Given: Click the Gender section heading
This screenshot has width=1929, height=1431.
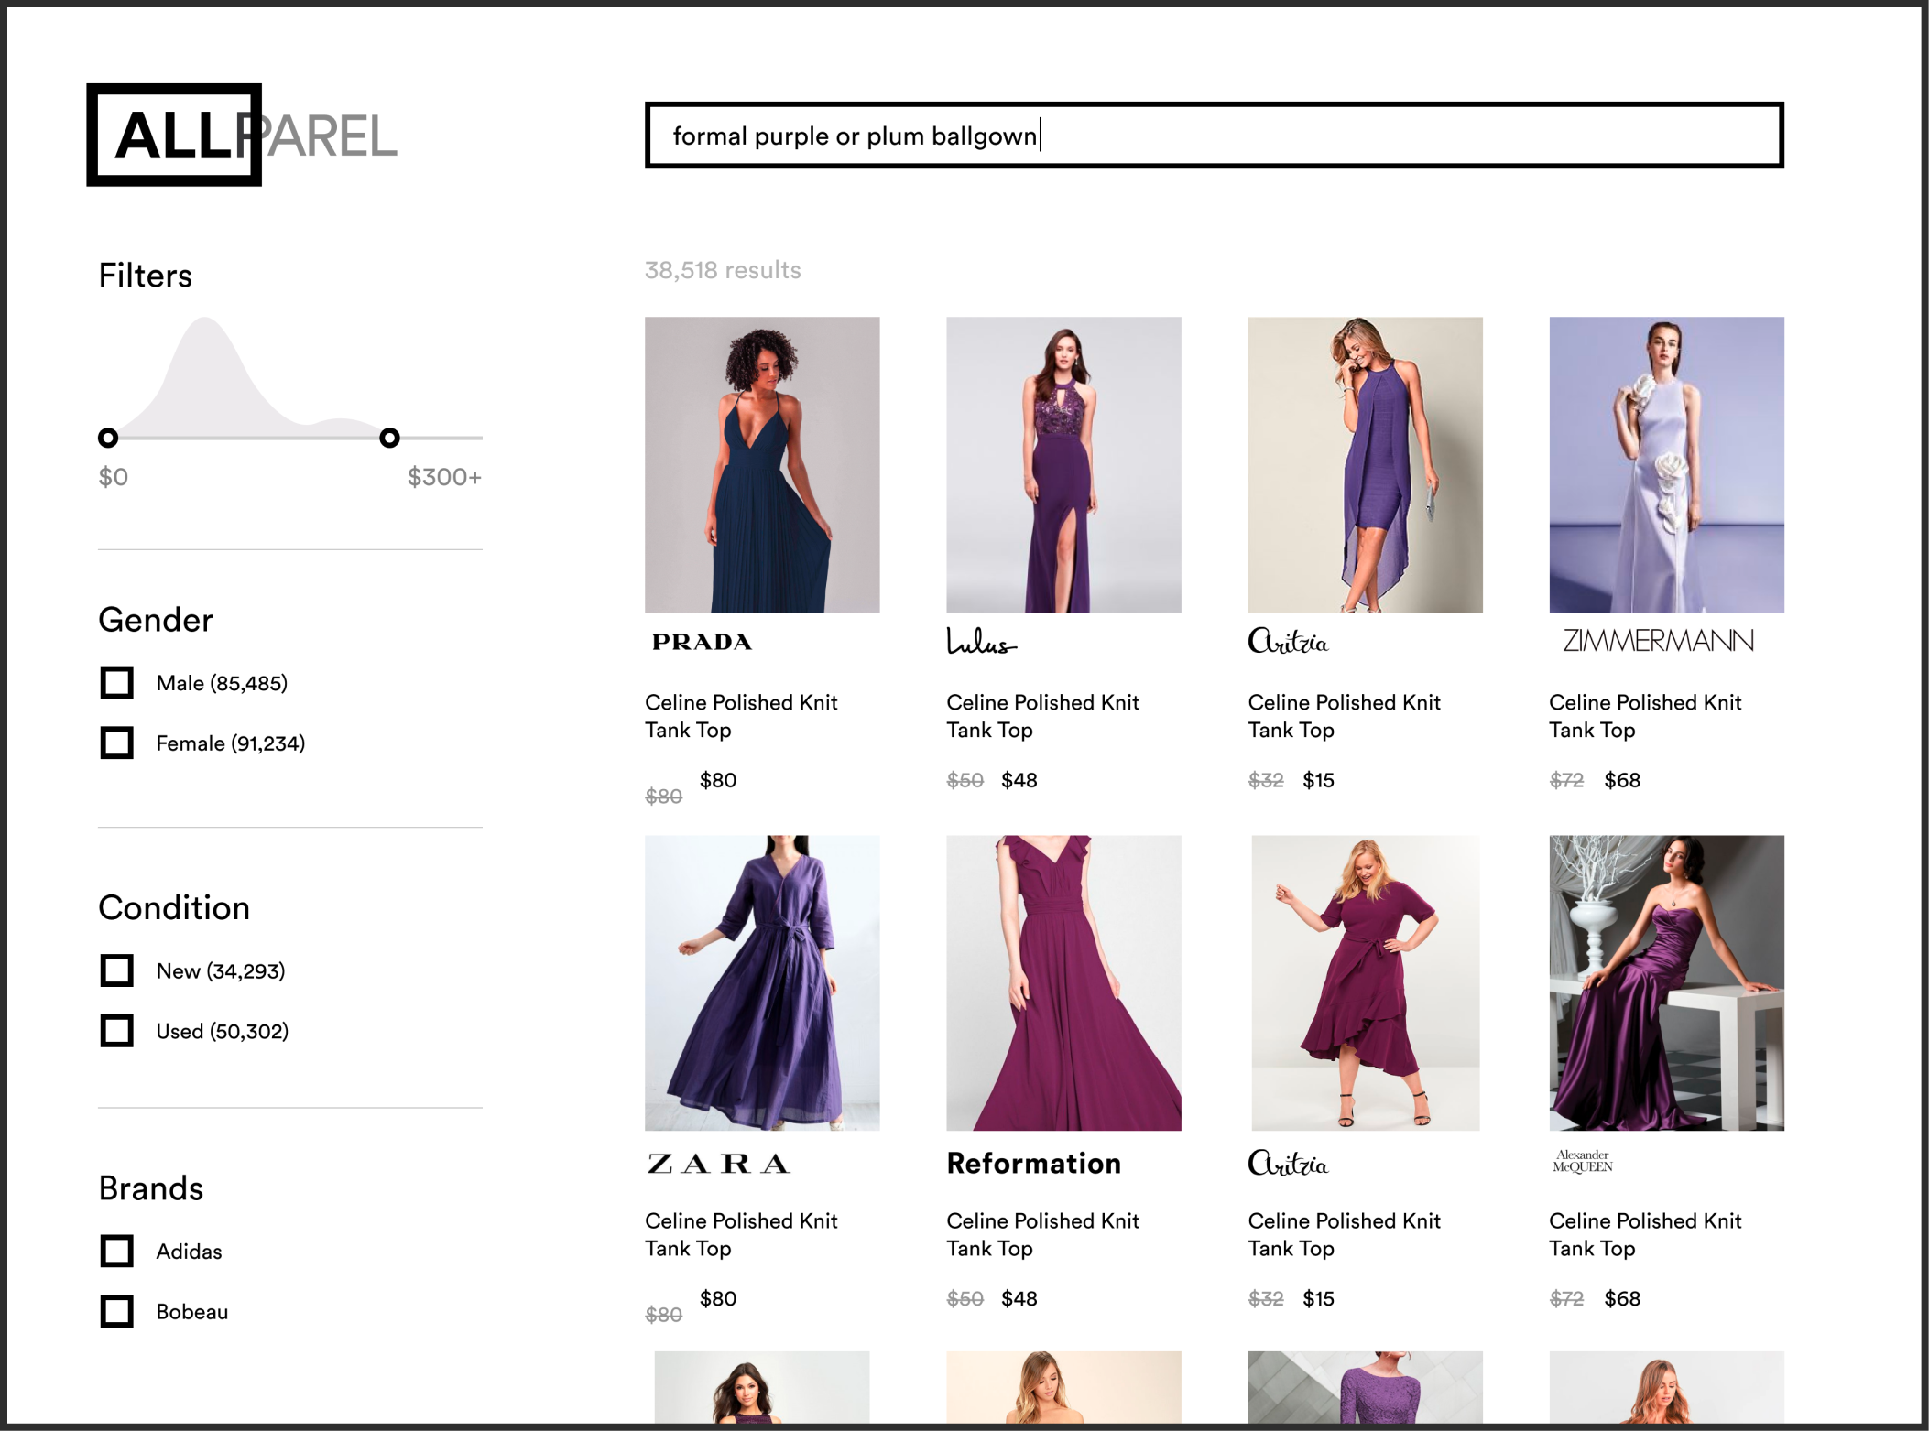Looking at the screenshot, I should click(x=156, y=620).
